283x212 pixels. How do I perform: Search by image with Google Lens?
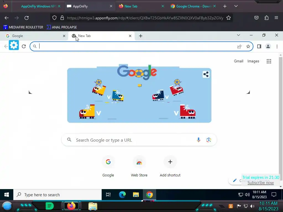[x=209, y=140]
